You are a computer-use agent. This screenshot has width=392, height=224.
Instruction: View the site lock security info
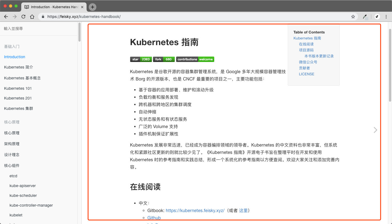pos(43,17)
